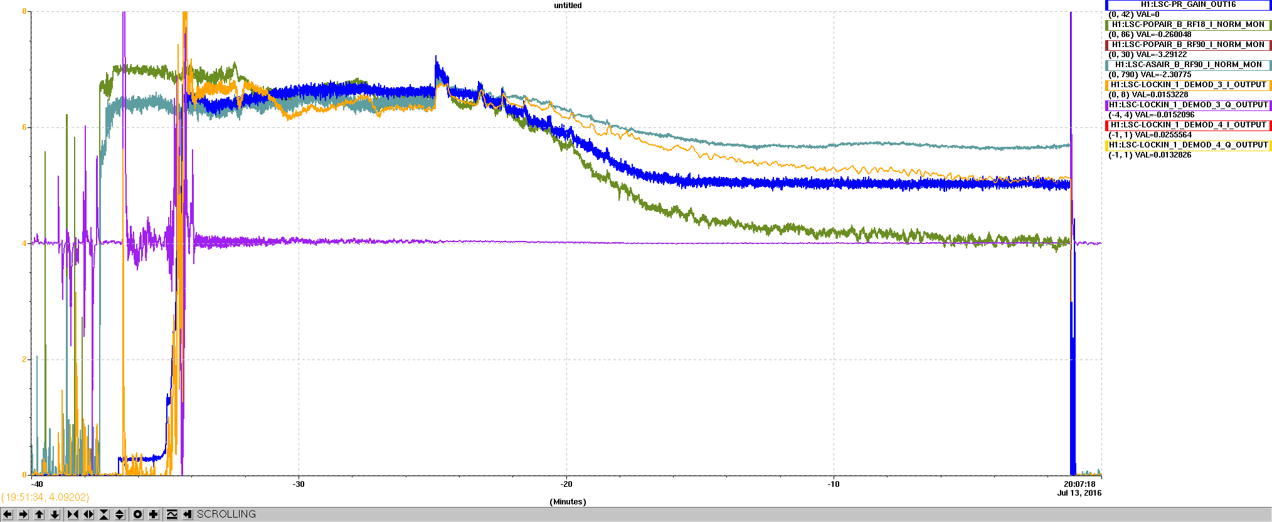Select the H1:LSC-POPAIR_B_RF18_I_NORM_MON legend entry
Viewport: 1272px width, 522px height.
1188,25
